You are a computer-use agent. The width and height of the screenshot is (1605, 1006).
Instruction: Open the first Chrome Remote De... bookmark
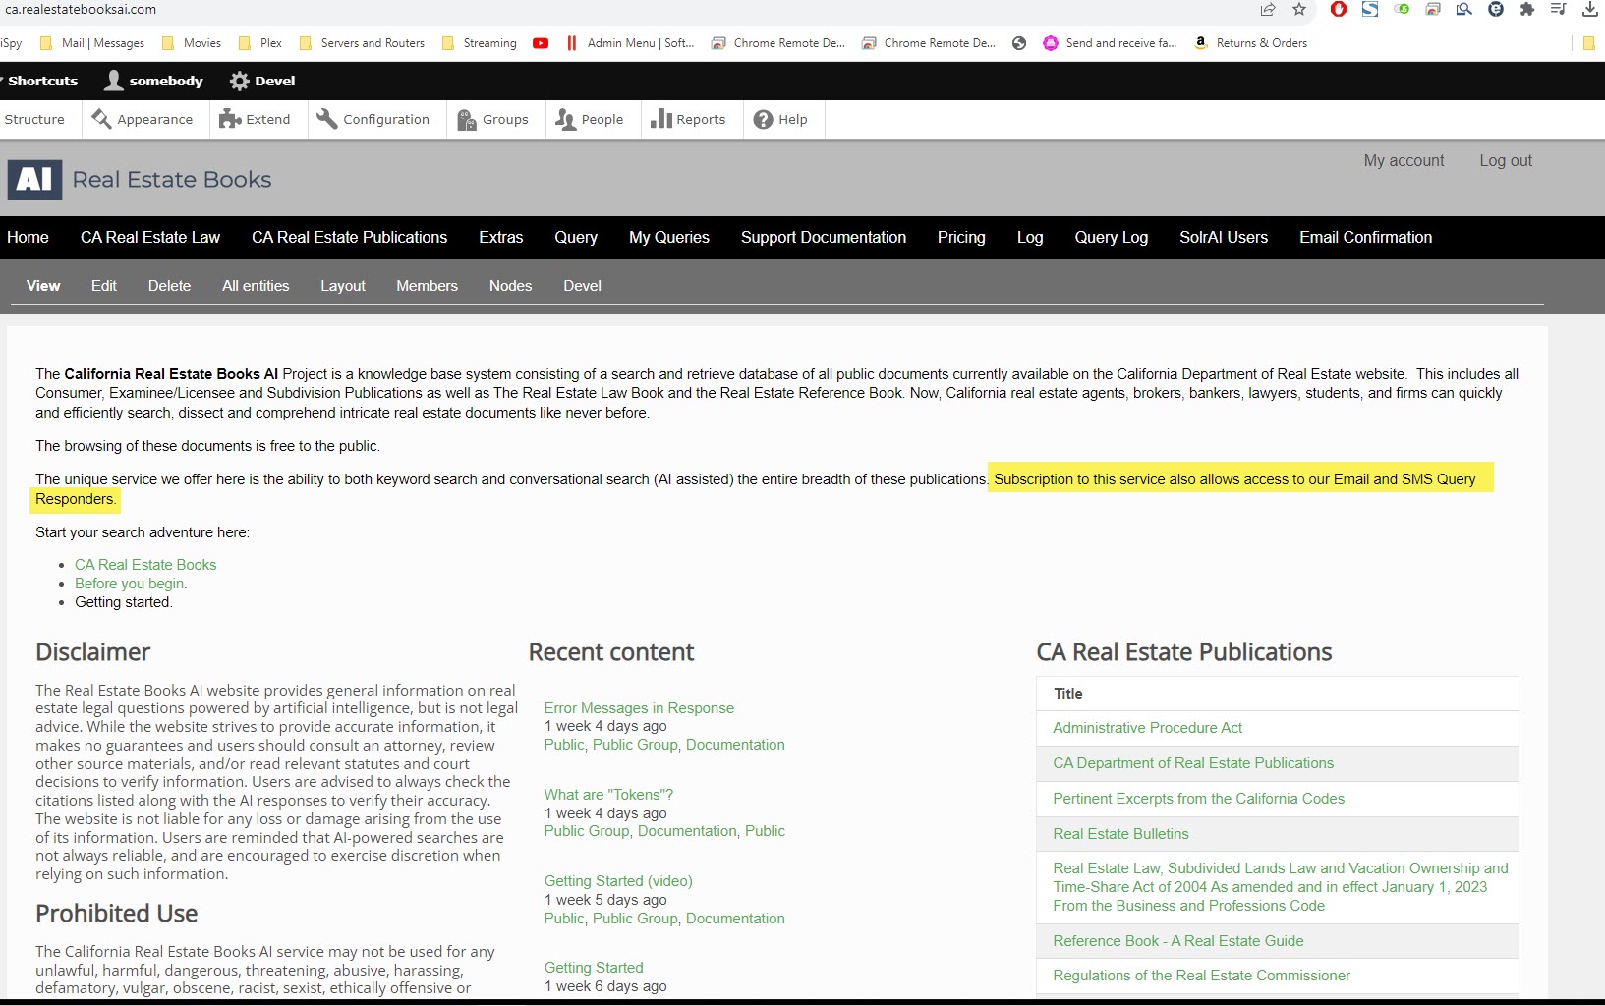778,43
